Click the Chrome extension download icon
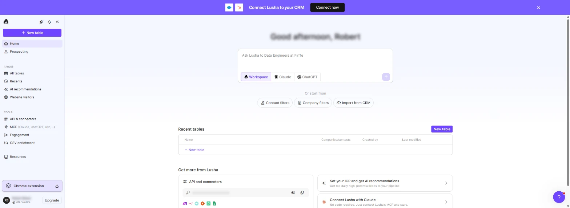 pos(57,186)
